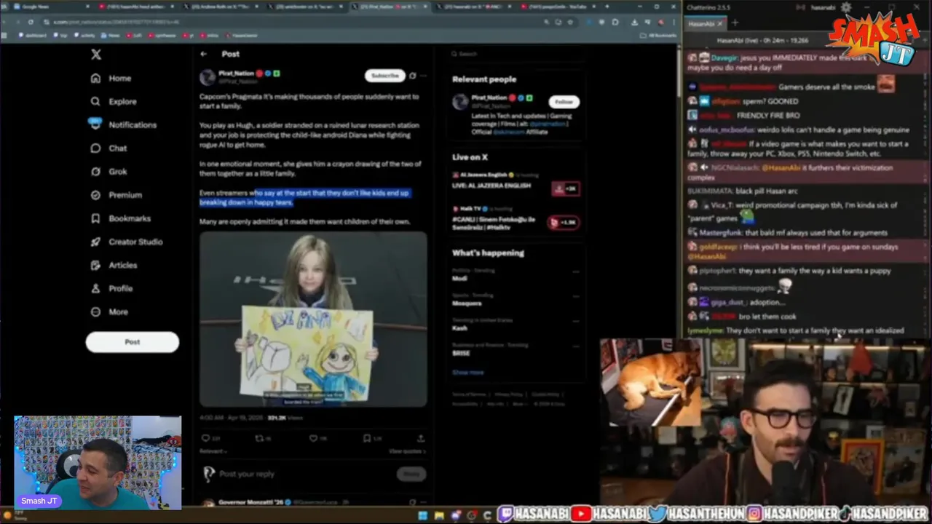This screenshot has width=932, height=524.
Task: Switch to the active Pirat_Nation browser tab
Action: [x=390, y=7]
